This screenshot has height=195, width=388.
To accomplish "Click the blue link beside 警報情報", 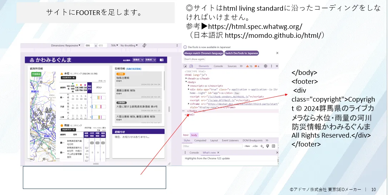I will (133, 68).
